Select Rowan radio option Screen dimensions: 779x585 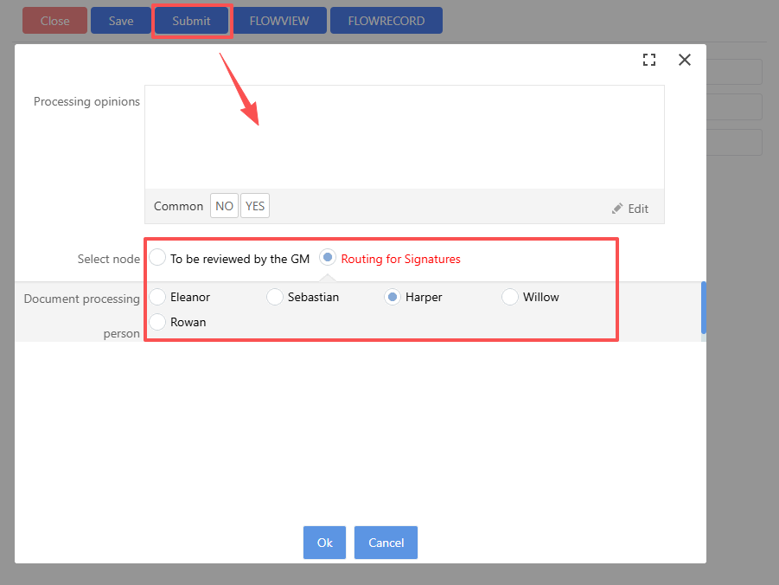(157, 322)
